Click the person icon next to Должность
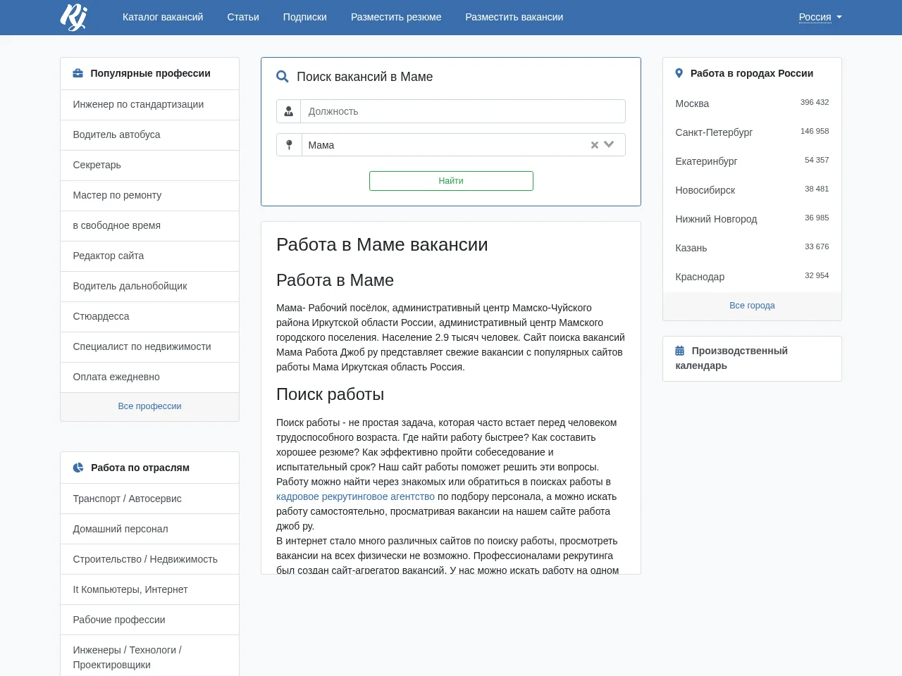The image size is (902, 676). click(288, 111)
